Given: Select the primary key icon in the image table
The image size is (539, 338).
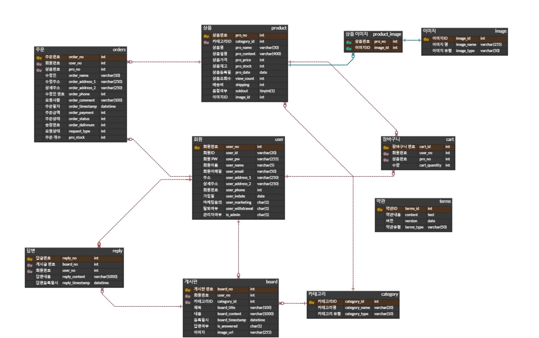Looking at the screenshot, I should 426,39.
